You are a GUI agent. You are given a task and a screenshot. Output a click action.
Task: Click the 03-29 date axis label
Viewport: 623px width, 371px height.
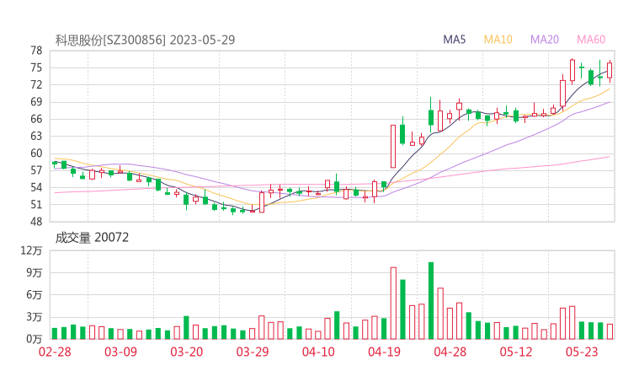(253, 352)
